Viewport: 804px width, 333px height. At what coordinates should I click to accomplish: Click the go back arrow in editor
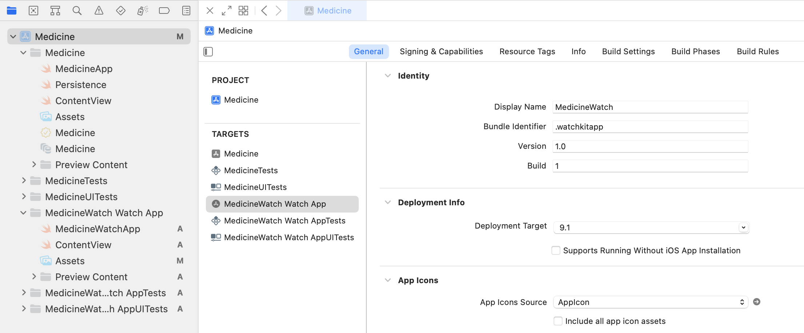(264, 11)
